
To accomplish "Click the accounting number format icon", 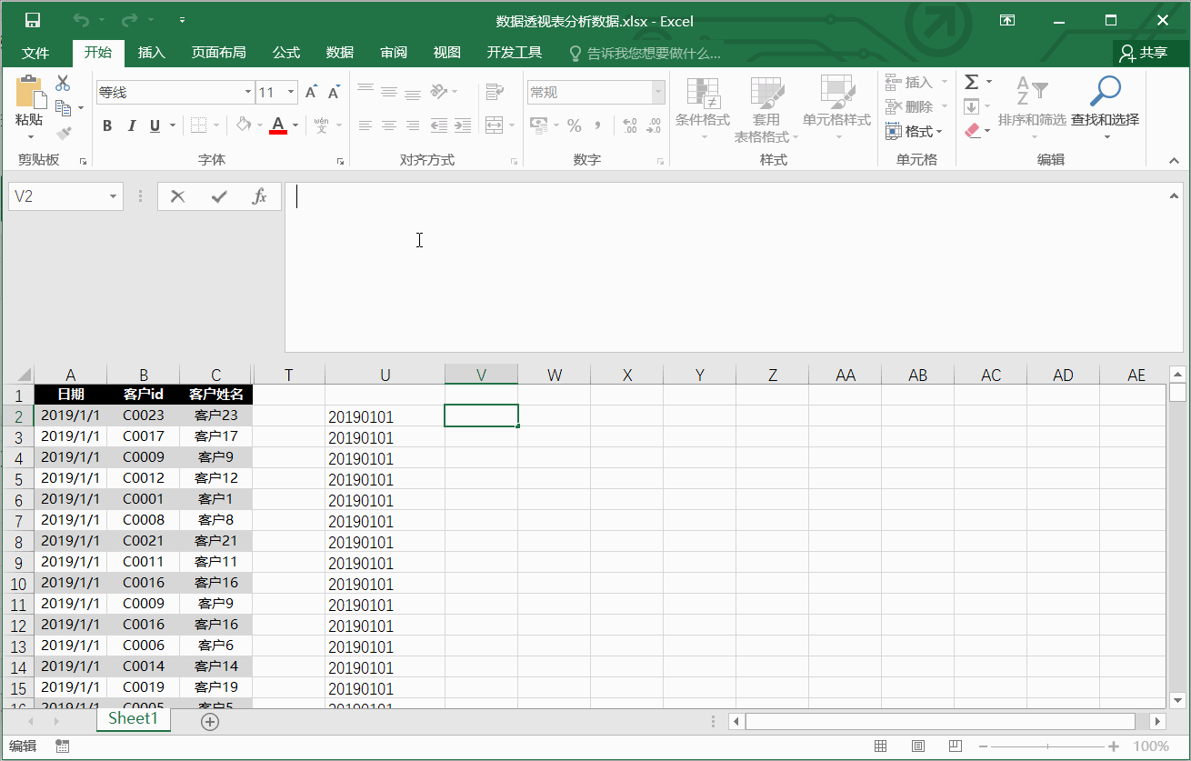I will coord(539,125).
